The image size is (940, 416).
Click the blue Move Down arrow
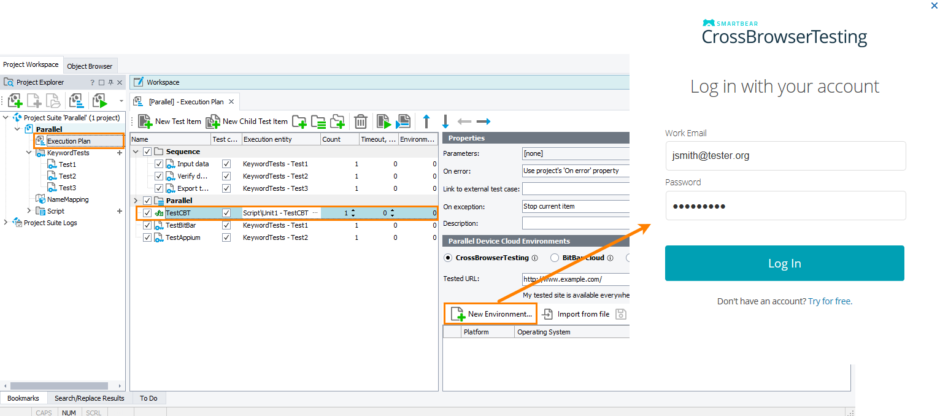coord(445,121)
